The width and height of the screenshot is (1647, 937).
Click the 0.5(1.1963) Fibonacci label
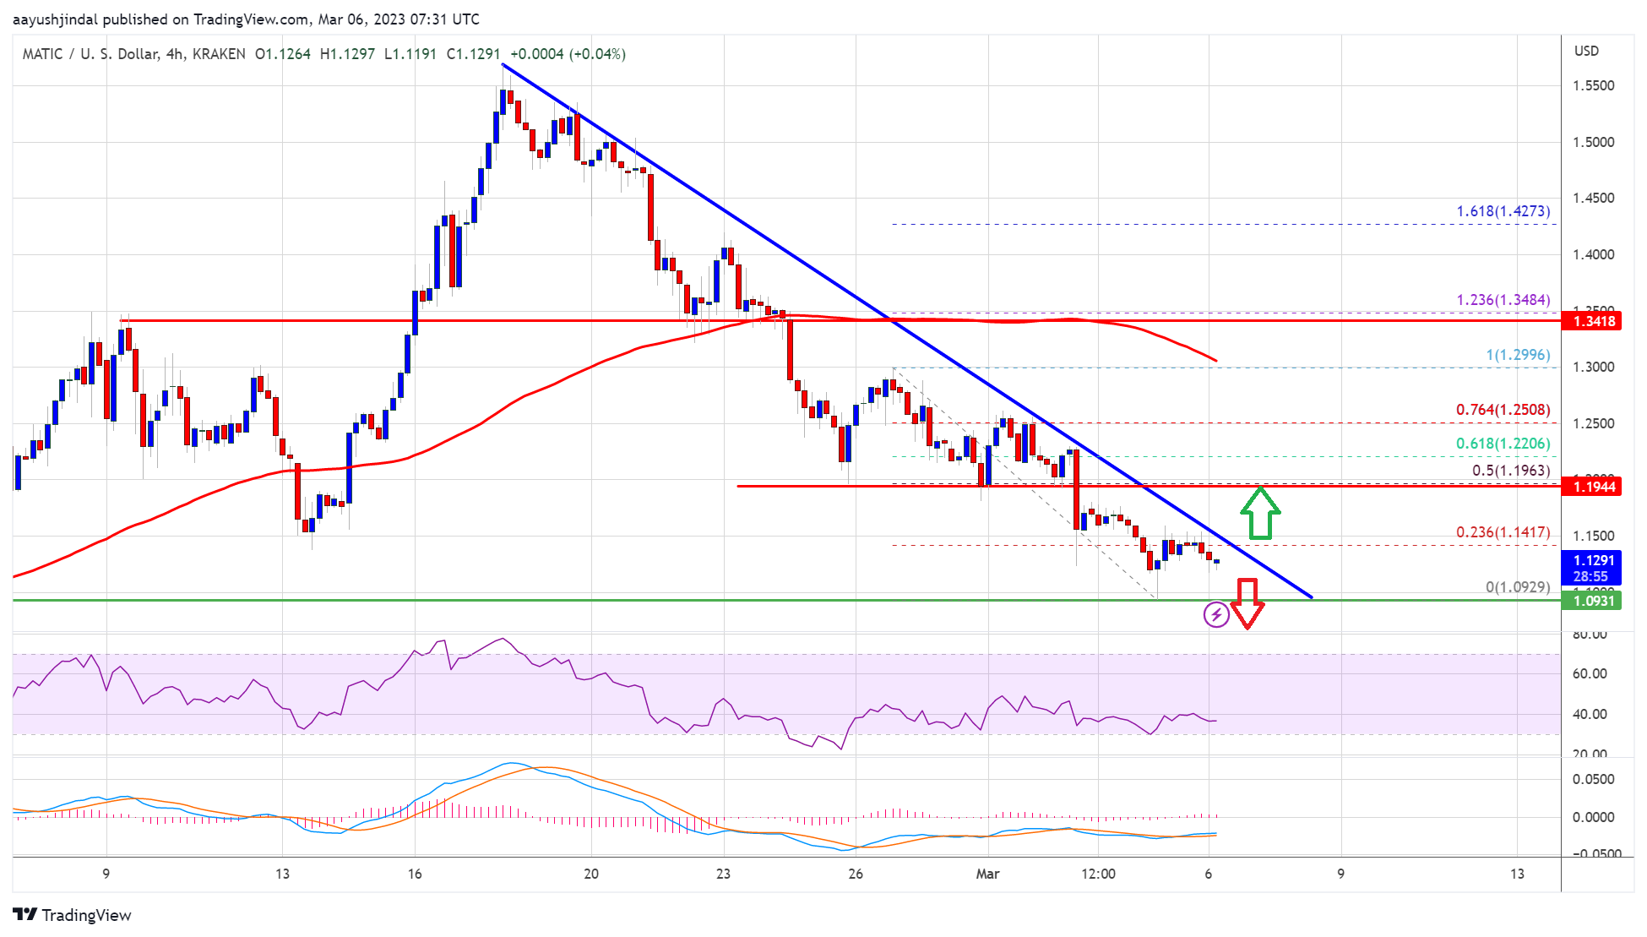pyautogui.click(x=1511, y=471)
